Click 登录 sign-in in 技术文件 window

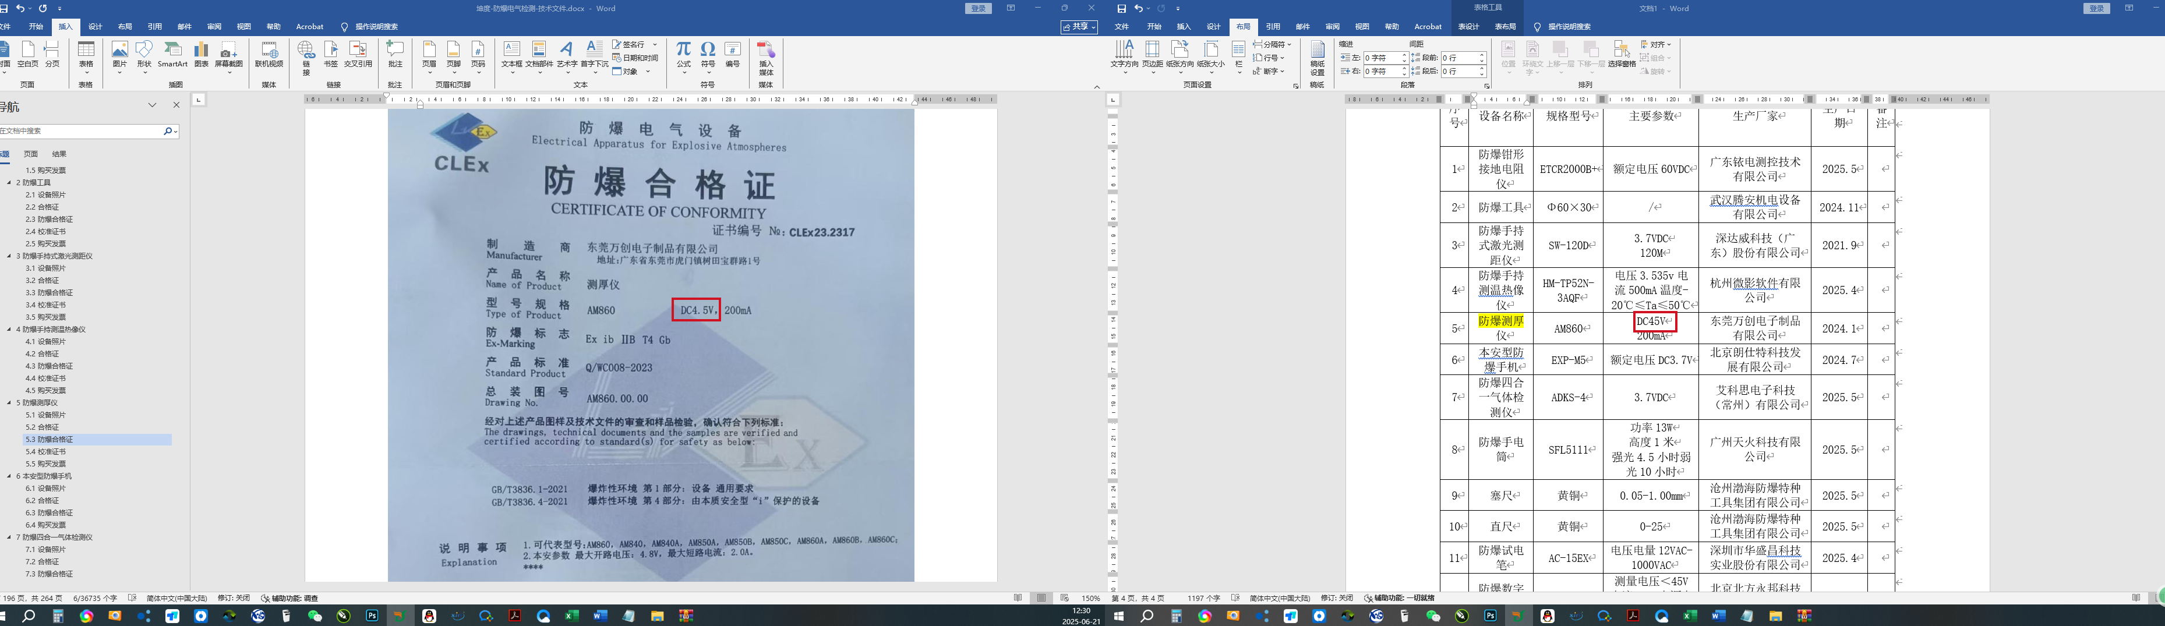[x=979, y=8]
